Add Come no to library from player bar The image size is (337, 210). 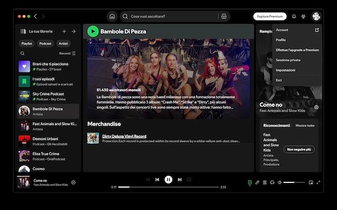(x=73, y=182)
